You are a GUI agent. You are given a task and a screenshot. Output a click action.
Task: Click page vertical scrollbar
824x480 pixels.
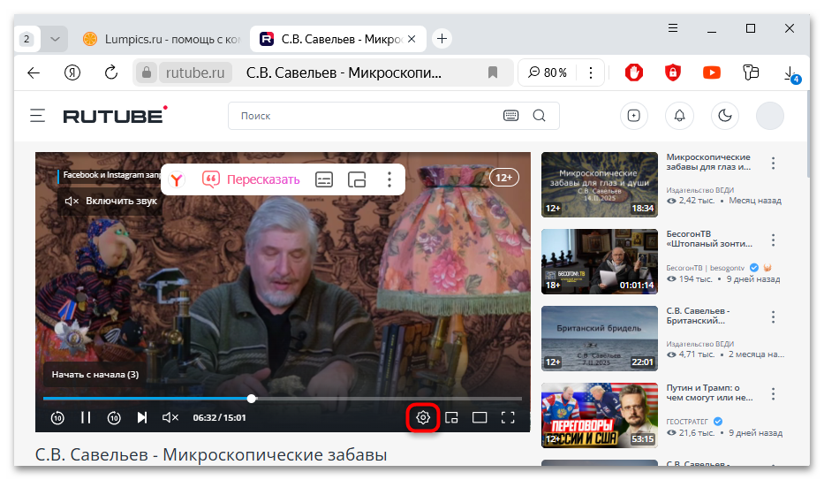pyautogui.click(x=807, y=134)
